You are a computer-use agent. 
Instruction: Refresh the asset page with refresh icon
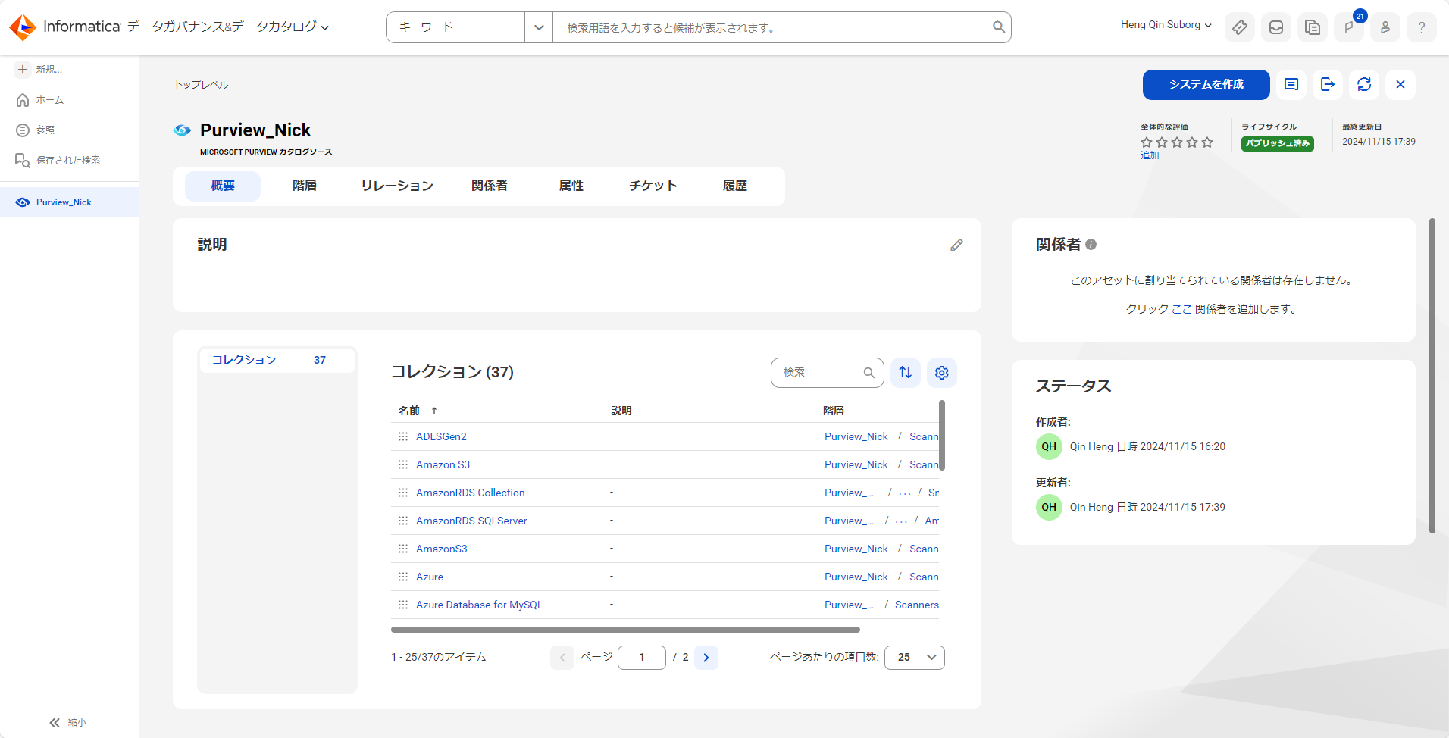[x=1364, y=85]
